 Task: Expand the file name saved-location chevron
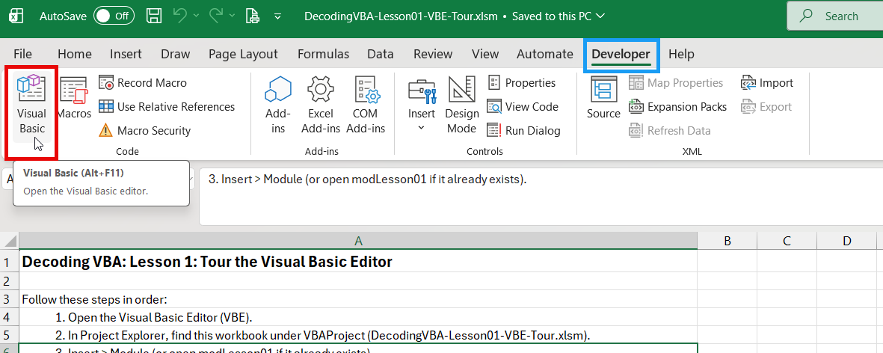600,16
